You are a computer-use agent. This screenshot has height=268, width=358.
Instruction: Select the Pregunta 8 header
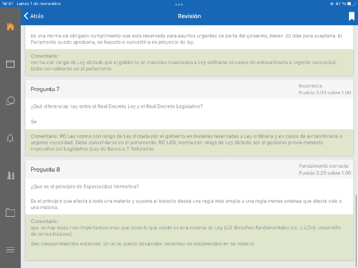(45, 169)
